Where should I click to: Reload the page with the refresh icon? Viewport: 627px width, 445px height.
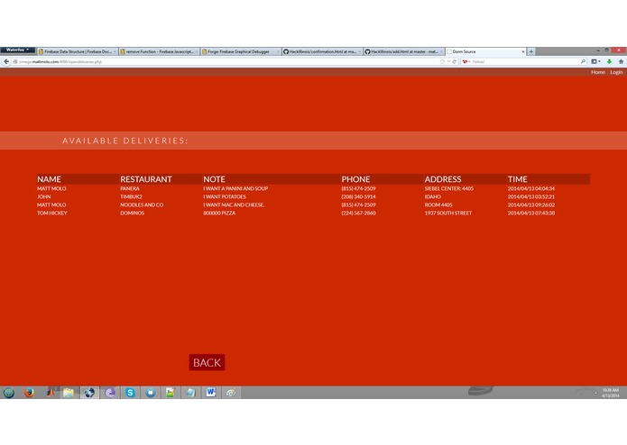pyautogui.click(x=455, y=62)
